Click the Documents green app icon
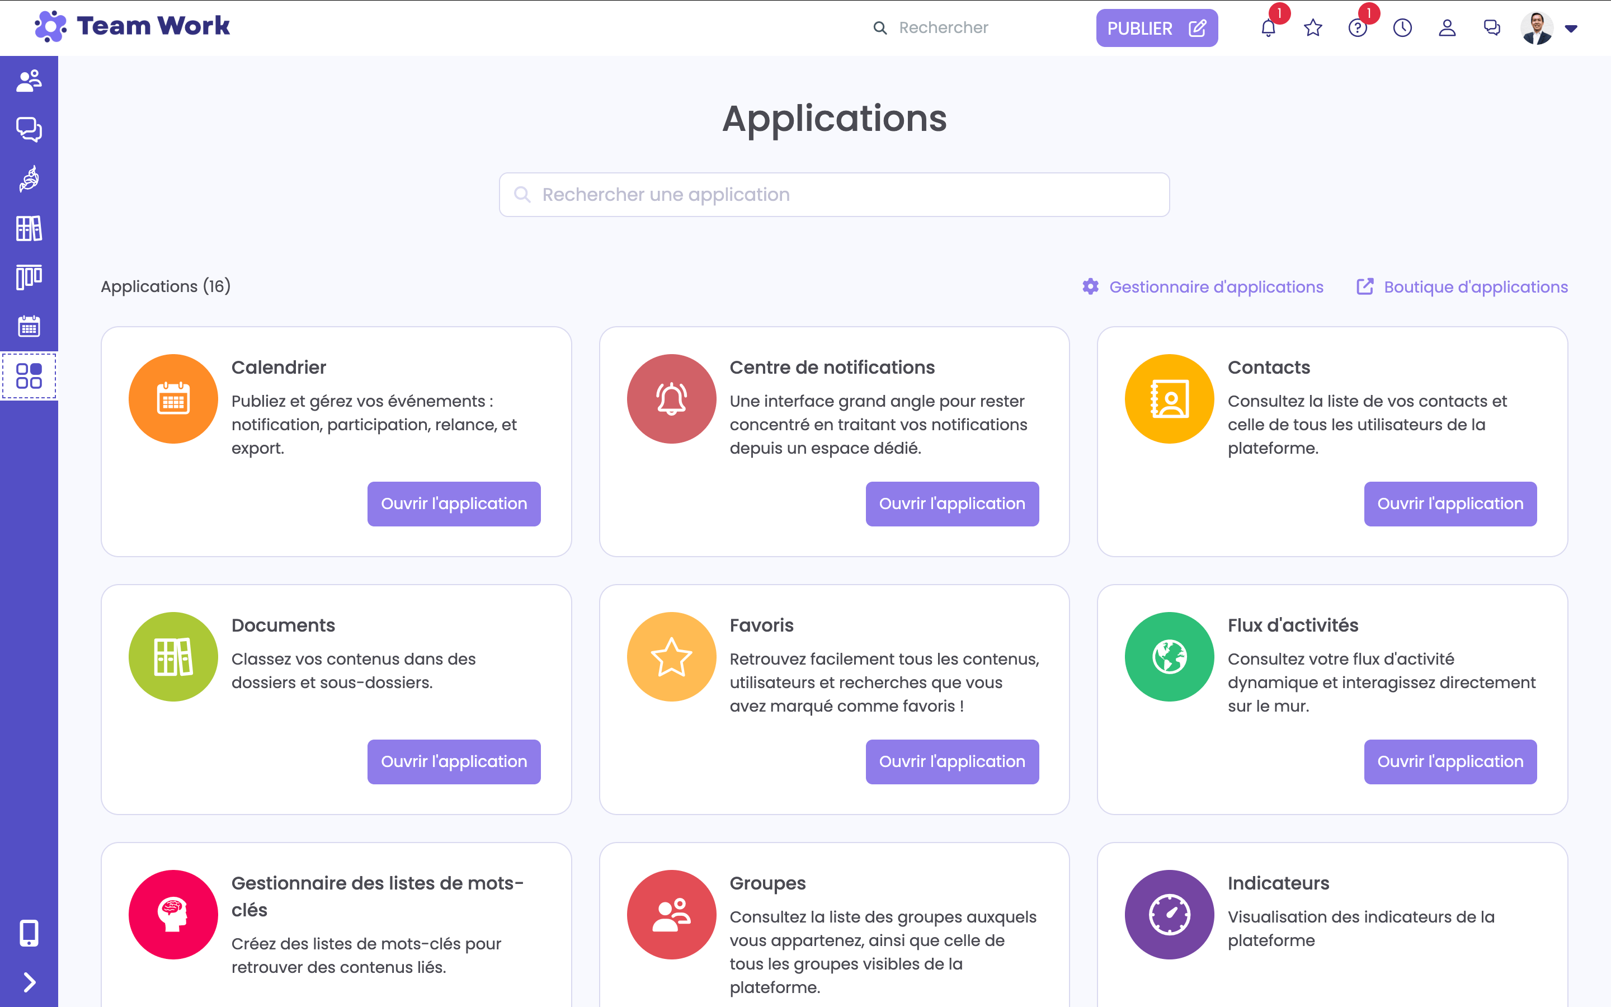The height and width of the screenshot is (1007, 1611). tap(173, 657)
